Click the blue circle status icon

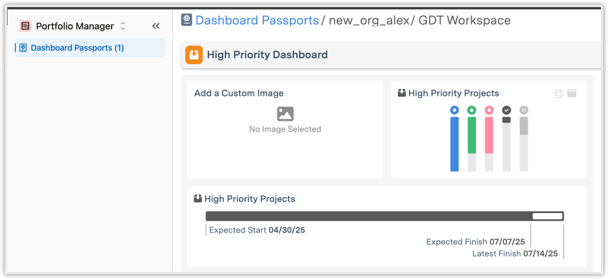click(x=454, y=110)
